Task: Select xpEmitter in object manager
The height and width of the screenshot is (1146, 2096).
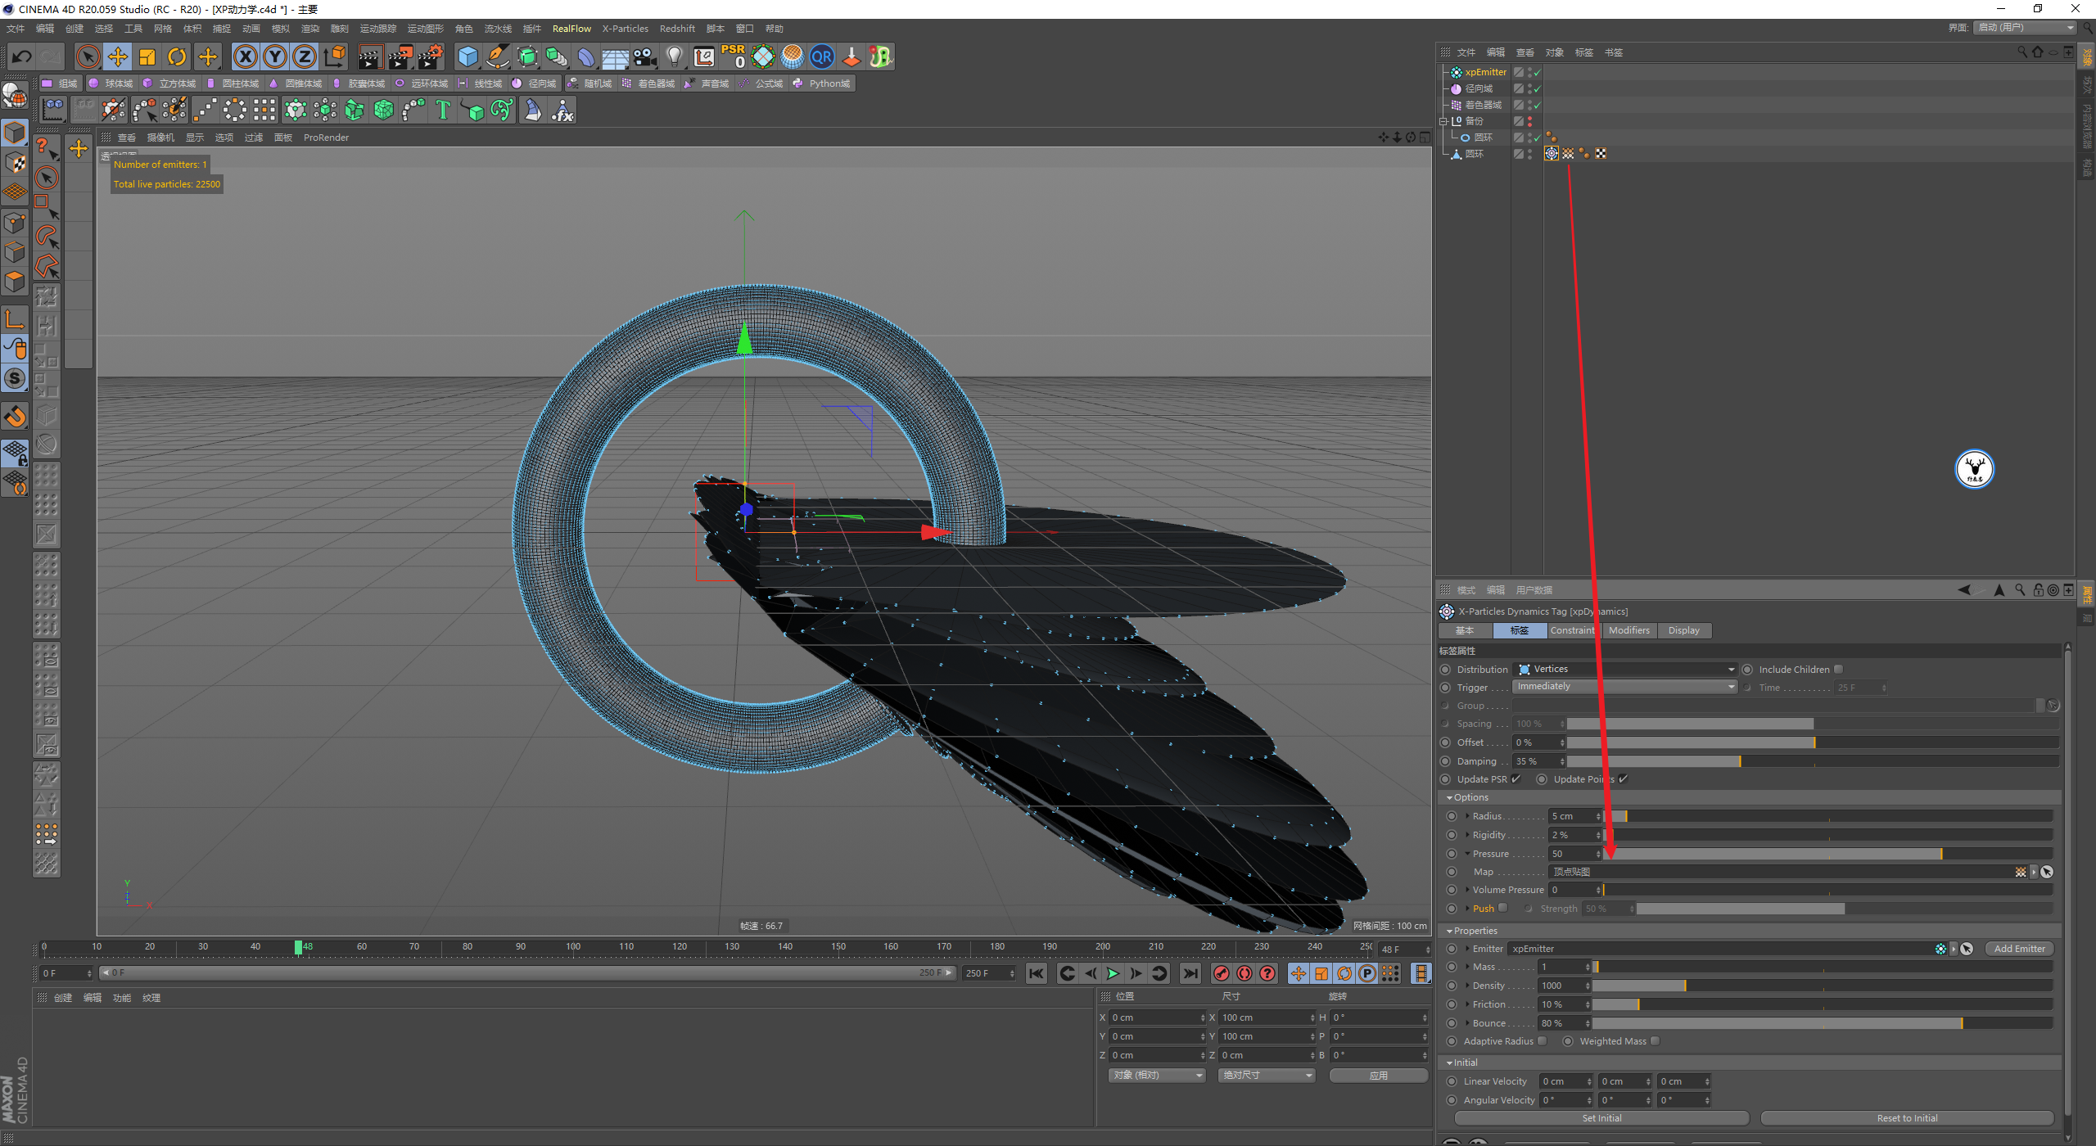Action: coord(1485,72)
